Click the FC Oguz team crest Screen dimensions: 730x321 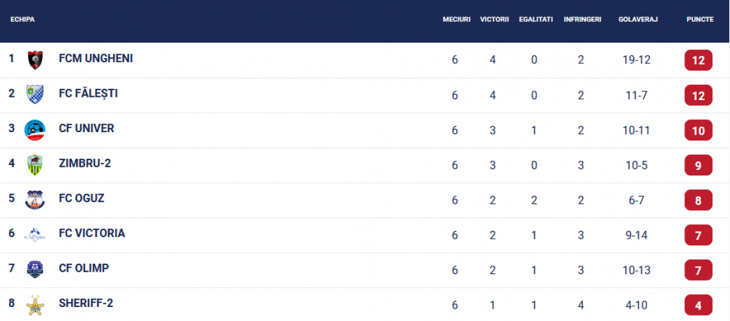click(x=35, y=199)
